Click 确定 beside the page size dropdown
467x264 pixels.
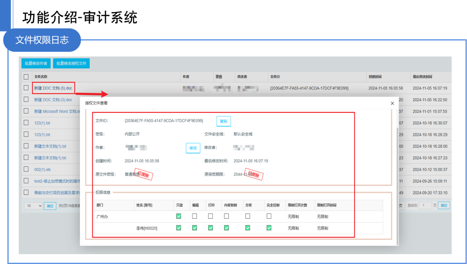[x=50, y=206]
